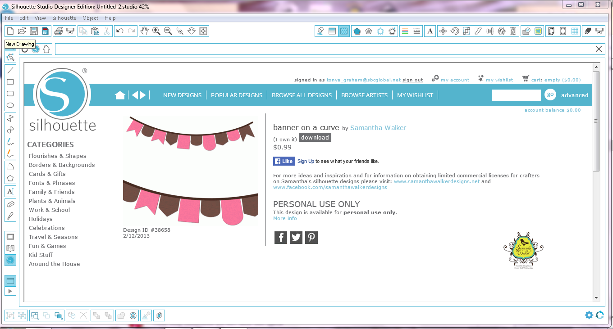Viewport: 613px width, 329px height.
Task: Click the Online Store icon in sidebar
Action: pyautogui.click(x=10, y=260)
